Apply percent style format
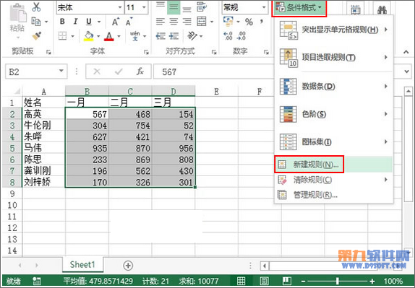Image resolution: width=415 pixels, height=288 pixels. [x=249, y=22]
